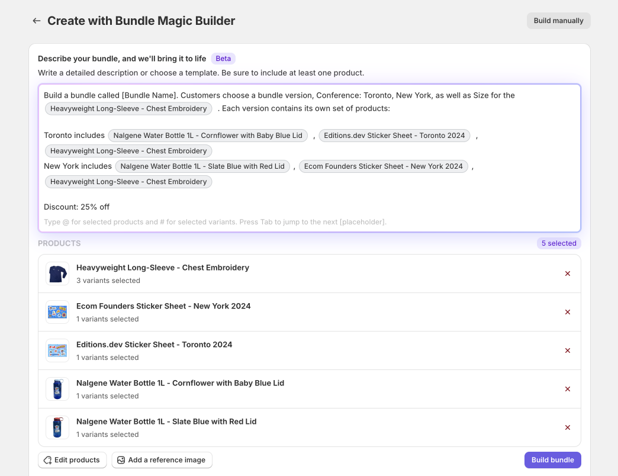Click the Beta badge
This screenshot has height=476, width=618.
click(x=223, y=59)
